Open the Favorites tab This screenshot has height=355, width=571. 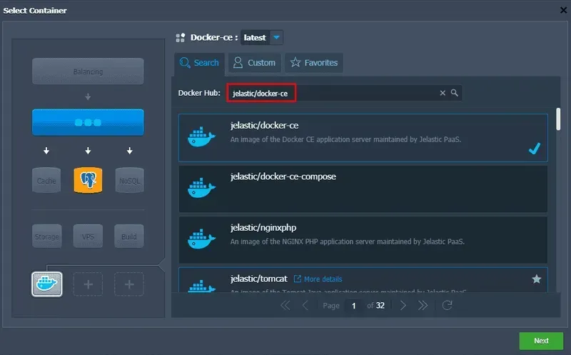[314, 63]
